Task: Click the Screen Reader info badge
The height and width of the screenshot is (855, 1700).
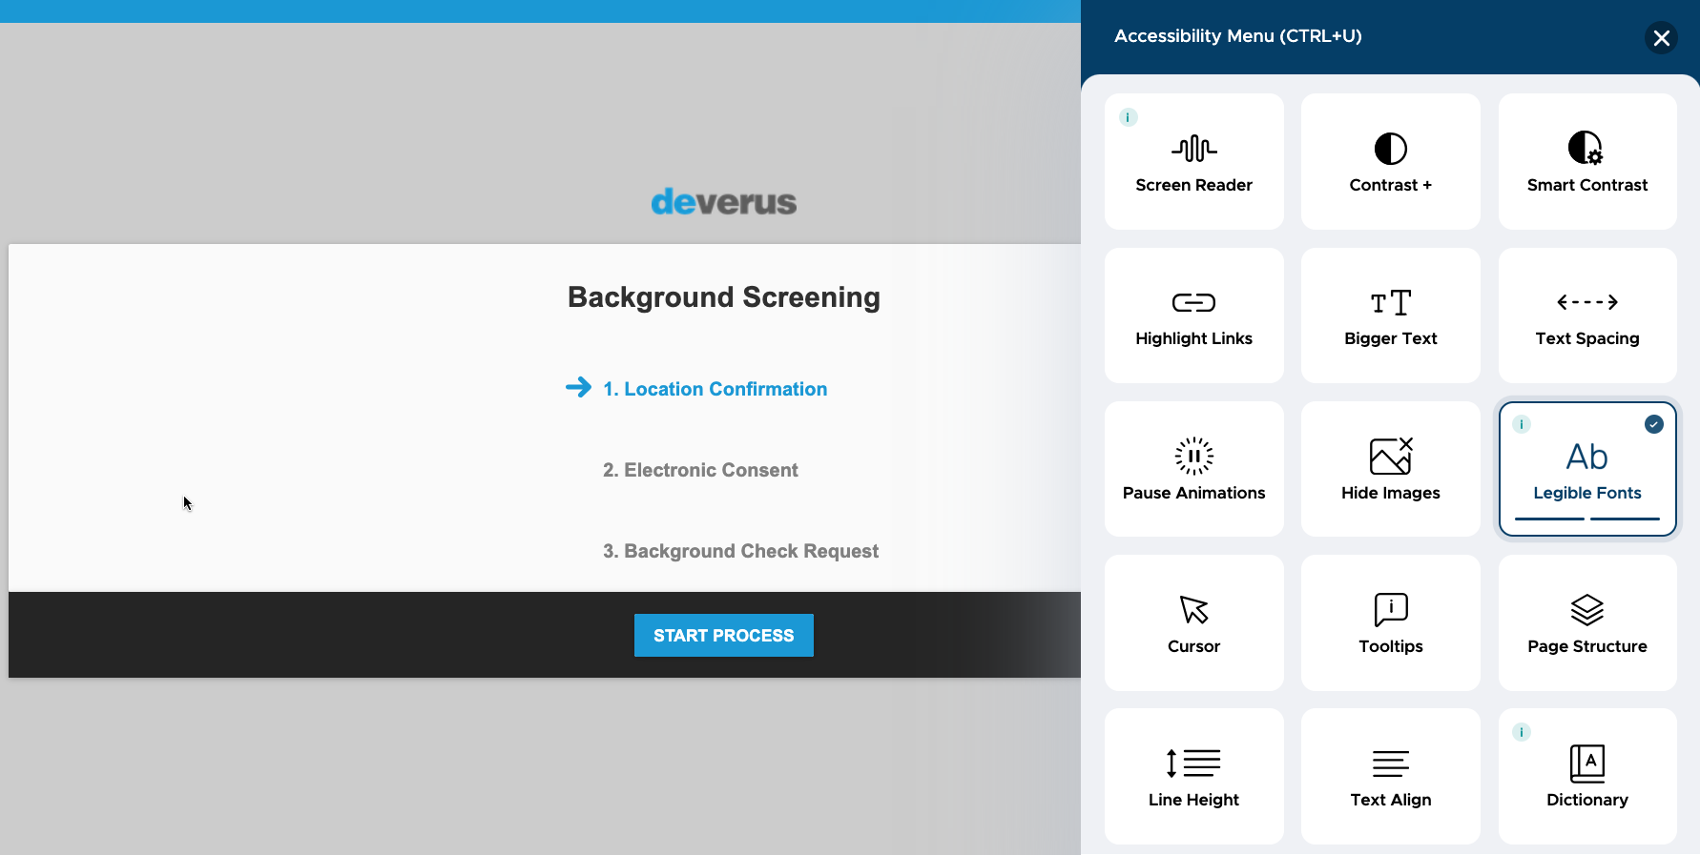Action: [x=1128, y=117]
